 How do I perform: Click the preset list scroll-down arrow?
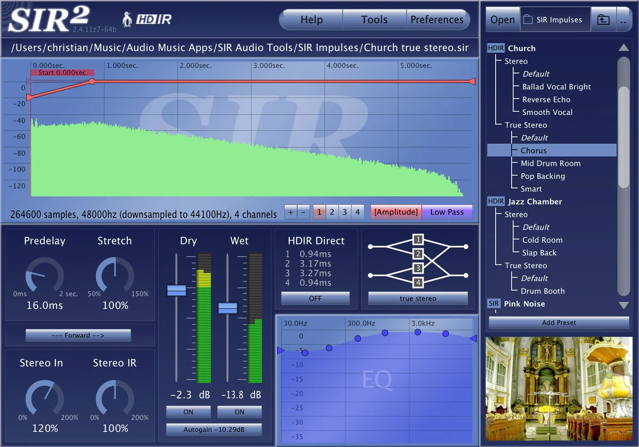pos(624,305)
